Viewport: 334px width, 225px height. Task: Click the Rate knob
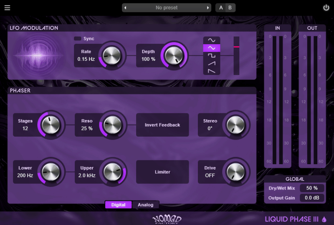(112, 55)
